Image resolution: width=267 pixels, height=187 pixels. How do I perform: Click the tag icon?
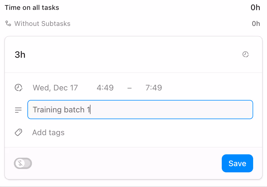(x=18, y=132)
